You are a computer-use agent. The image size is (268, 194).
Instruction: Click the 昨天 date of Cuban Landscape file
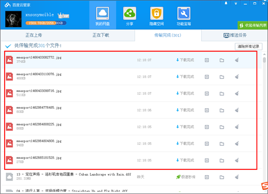[141, 177]
